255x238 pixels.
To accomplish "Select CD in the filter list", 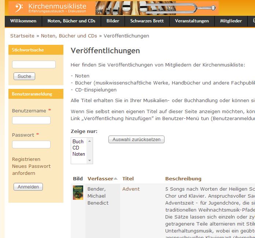I will click(x=76, y=148).
